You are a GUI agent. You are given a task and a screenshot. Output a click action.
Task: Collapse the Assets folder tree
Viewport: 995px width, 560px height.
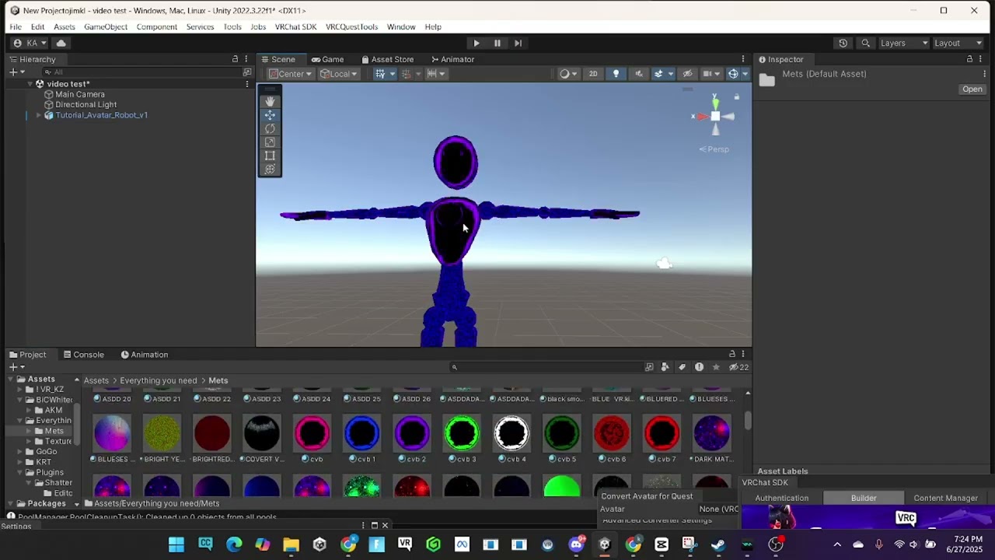tap(11, 379)
